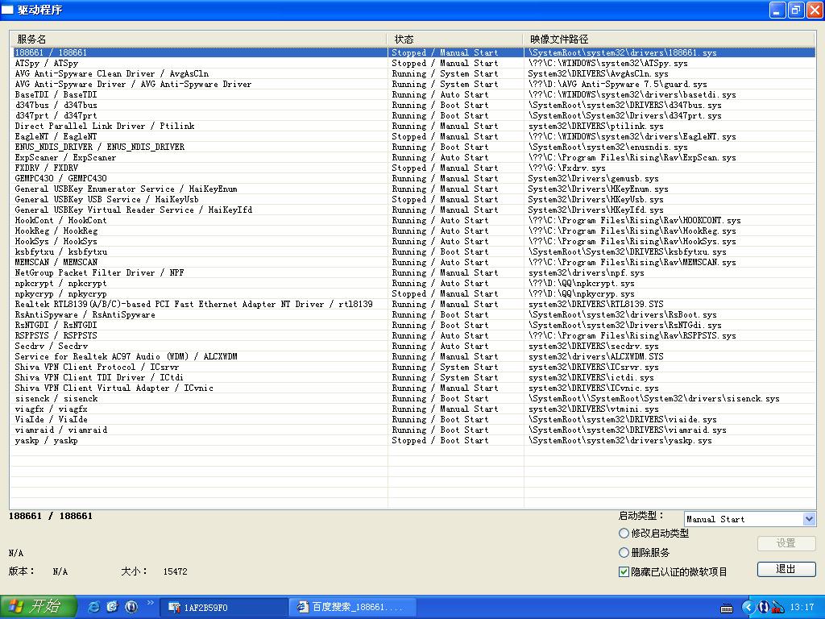Select the 修改启动类型 radio button
This screenshot has height=619, width=825.
pos(624,534)
